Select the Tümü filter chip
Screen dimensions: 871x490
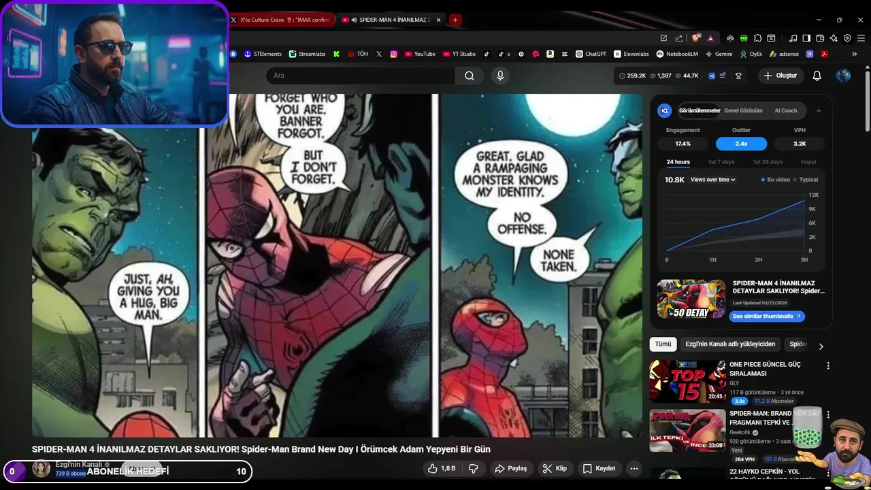pyautogui.click(x=663, y=344)
